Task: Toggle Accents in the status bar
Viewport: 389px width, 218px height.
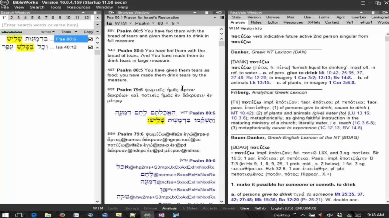Action: tap(210, 208)
